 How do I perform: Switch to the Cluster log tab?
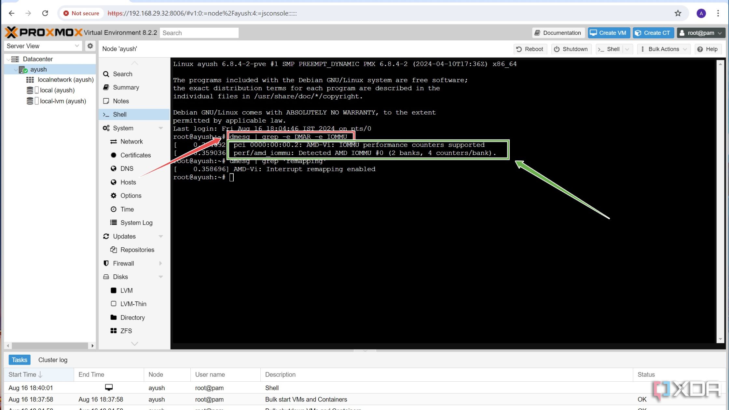coord(53,360)
